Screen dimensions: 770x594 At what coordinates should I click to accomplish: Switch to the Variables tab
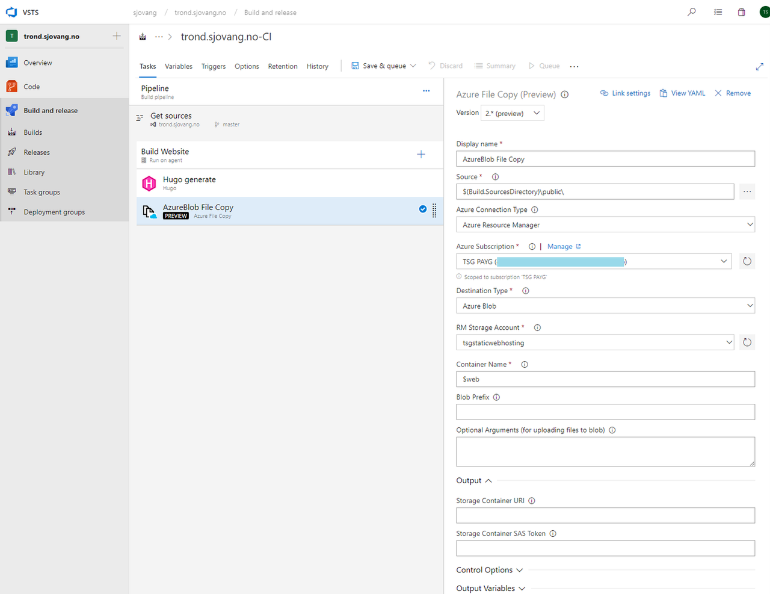click(179, 66)
